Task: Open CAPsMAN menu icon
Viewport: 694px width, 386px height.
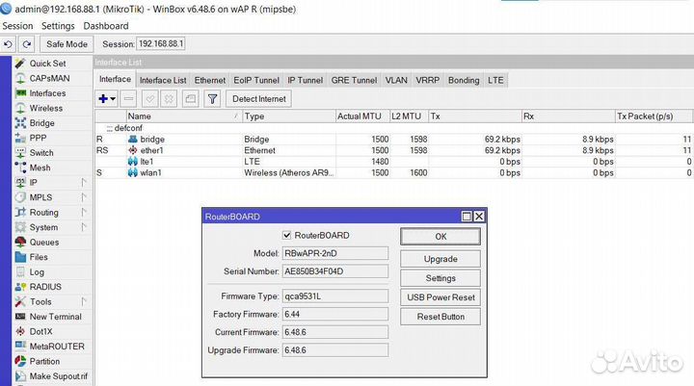Action: pyautogui.click(x=20, y=78)
